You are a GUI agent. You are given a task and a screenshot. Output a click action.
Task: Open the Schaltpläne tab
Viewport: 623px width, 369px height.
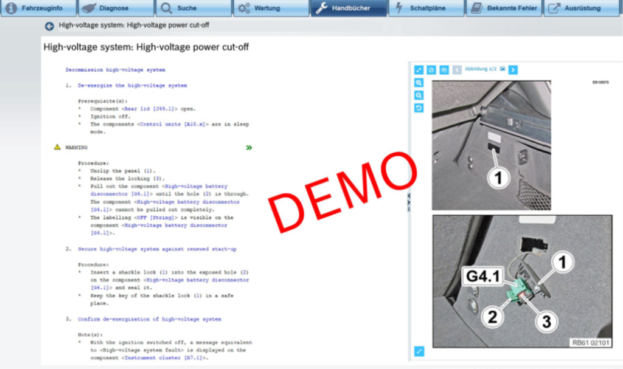(x=426, y=9)
